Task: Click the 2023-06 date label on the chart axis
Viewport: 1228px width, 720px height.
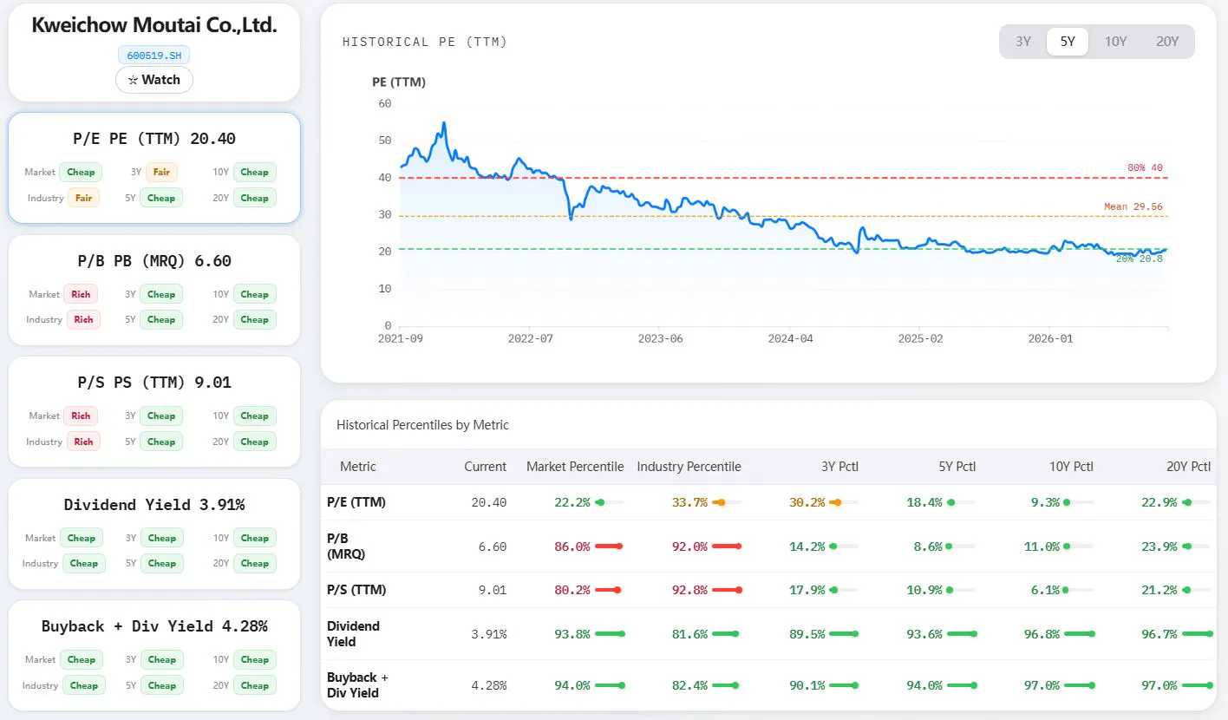Action: click(660, 338)
